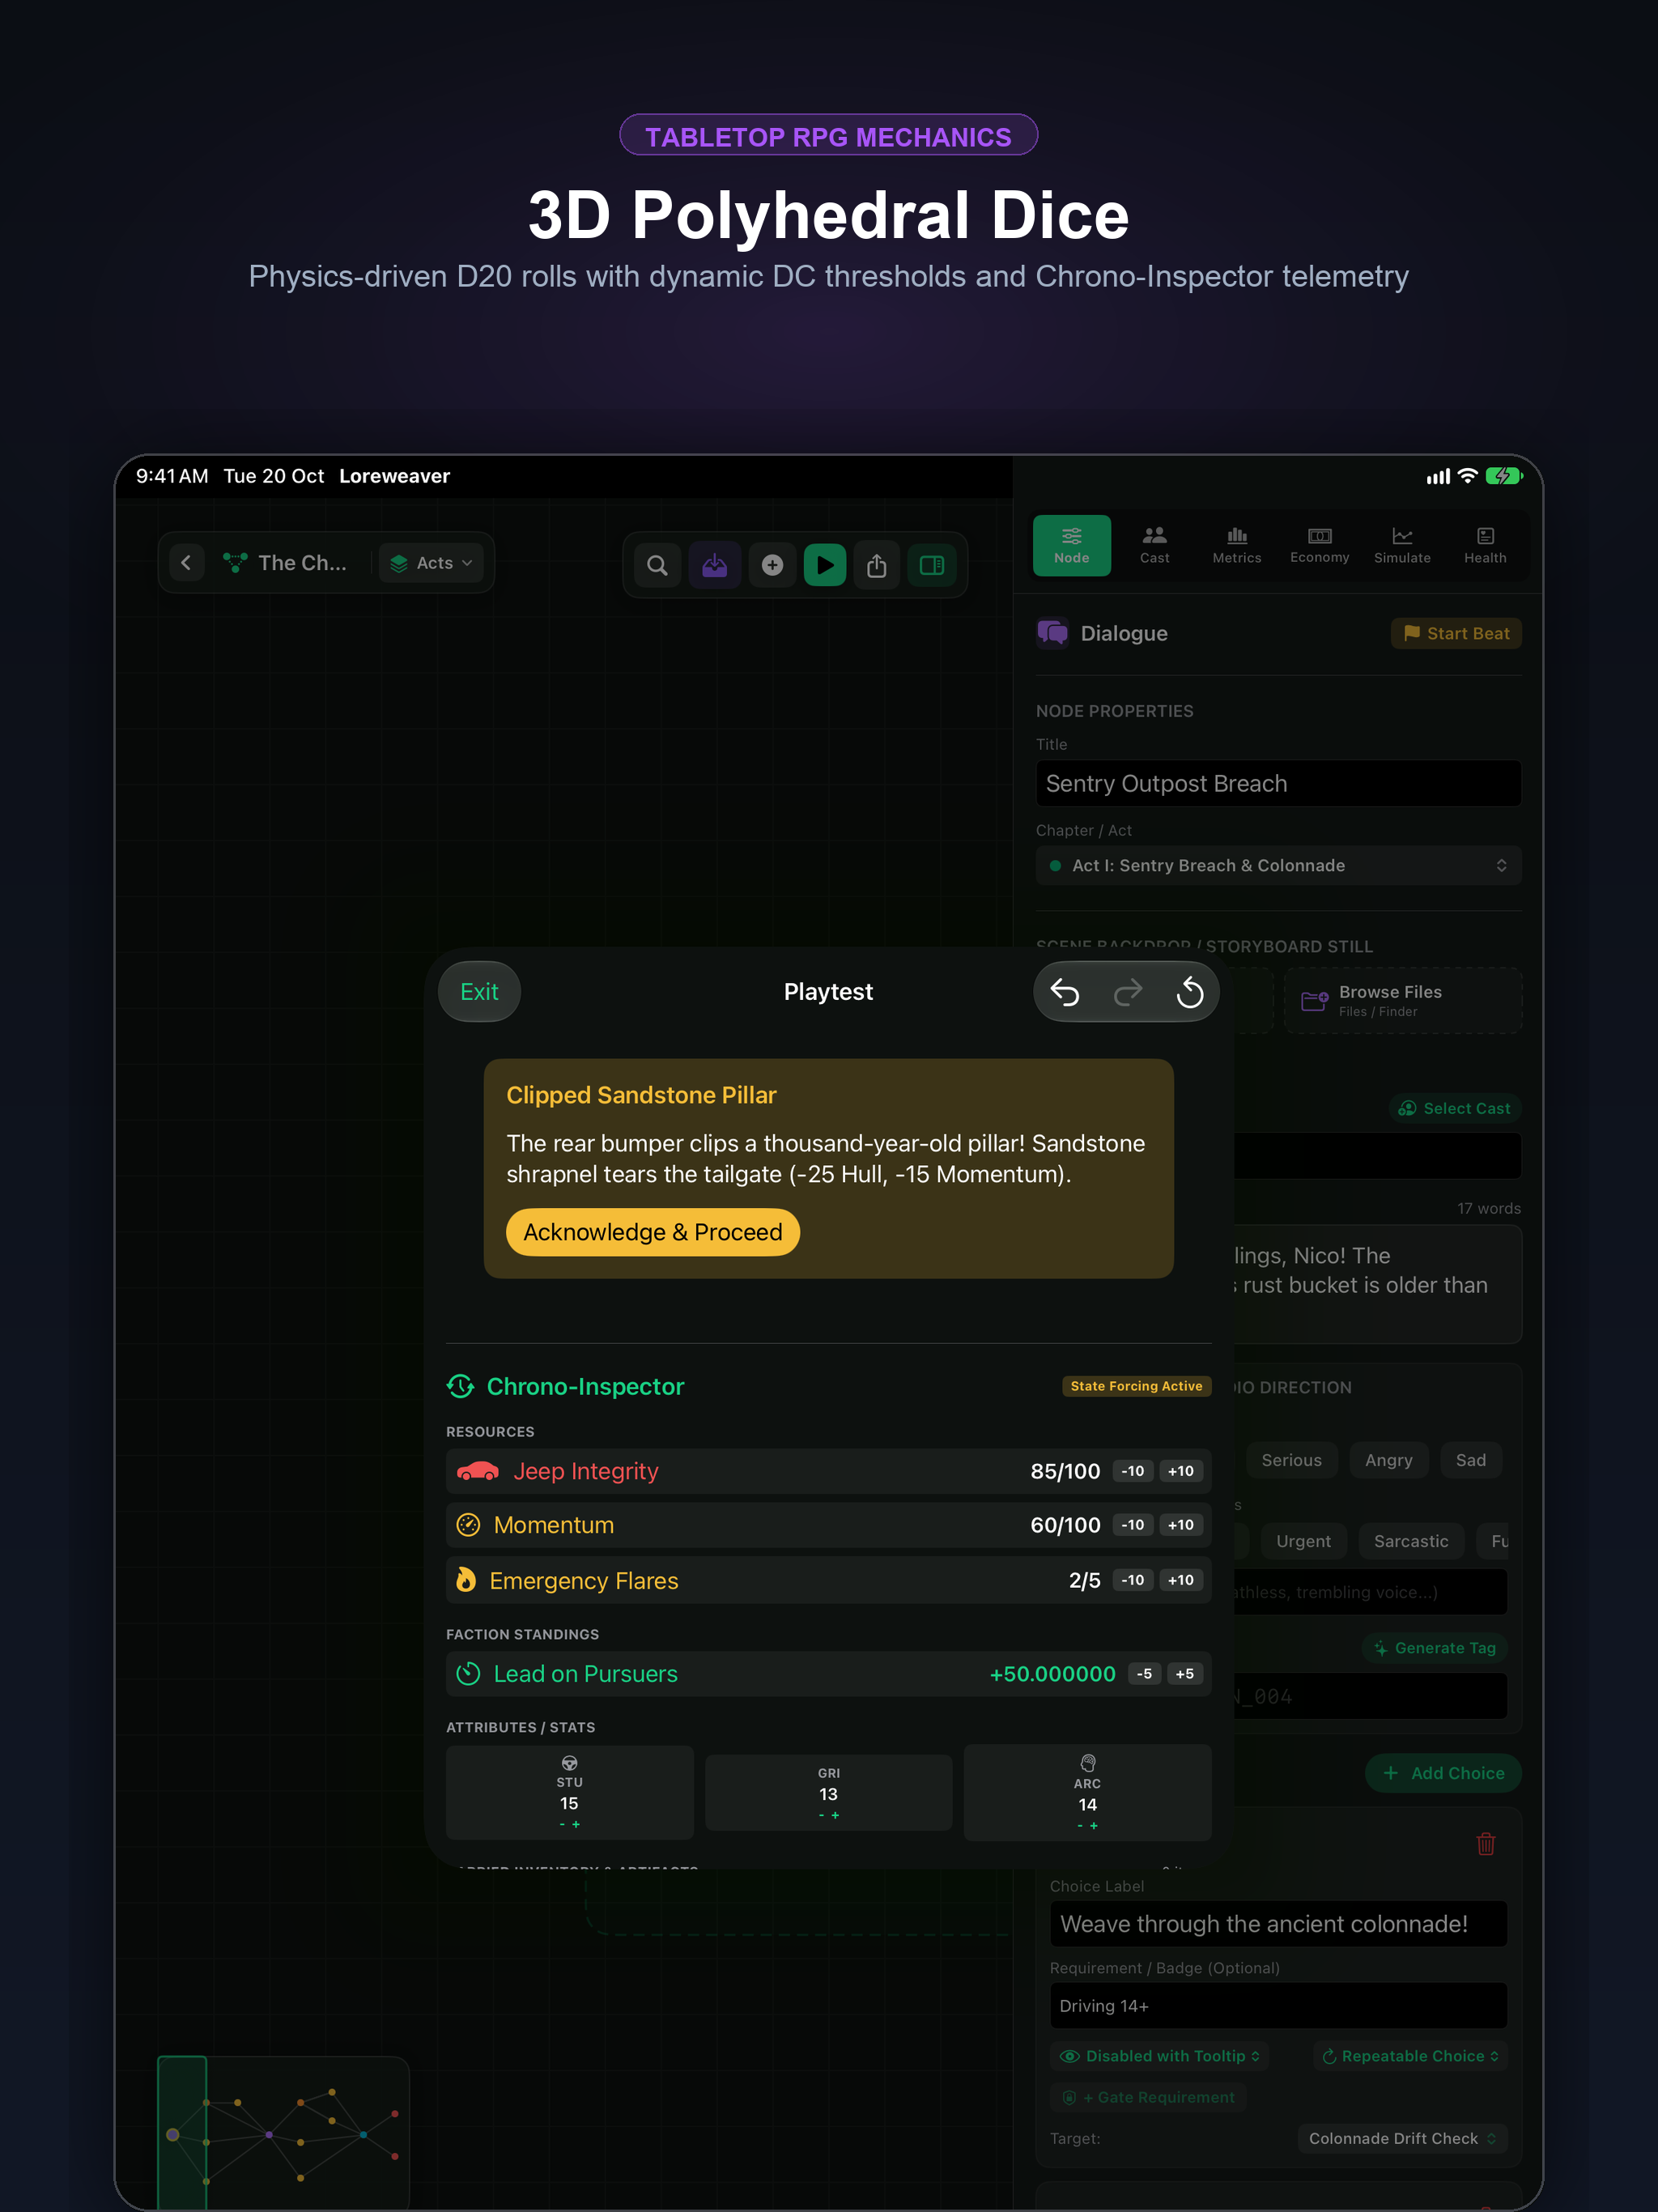
Task: Click Browse Files for backdrop
Action: click(1403, 1000)
